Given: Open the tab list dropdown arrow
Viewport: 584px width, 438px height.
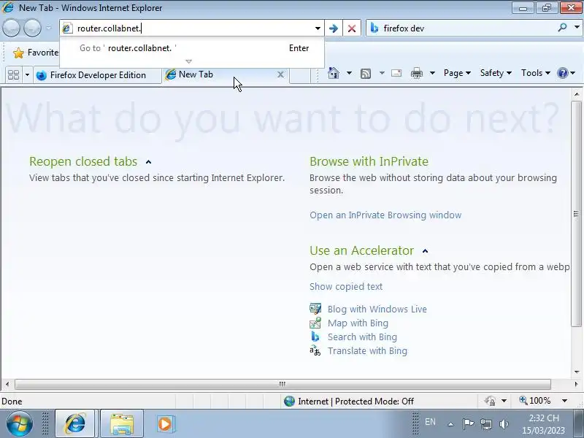Looking at the screenshot, I should (x=27, y=75).
